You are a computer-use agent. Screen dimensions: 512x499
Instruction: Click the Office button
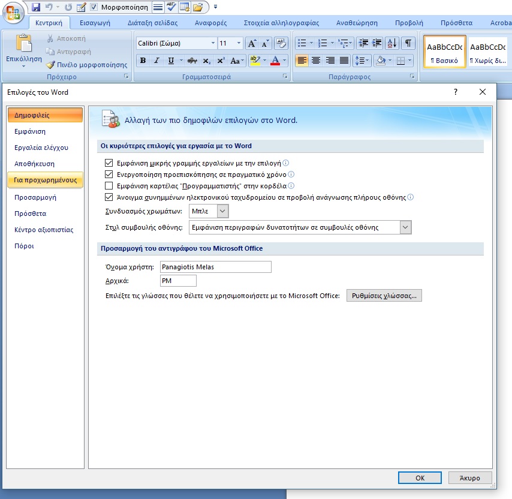pyautogui.click(x=13, y=13)
